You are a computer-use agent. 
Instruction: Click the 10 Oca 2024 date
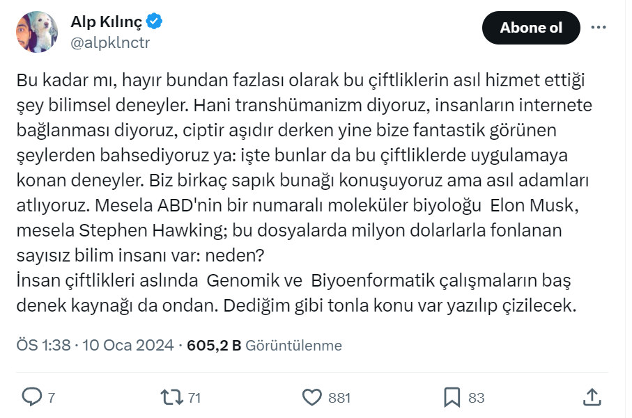128,345
